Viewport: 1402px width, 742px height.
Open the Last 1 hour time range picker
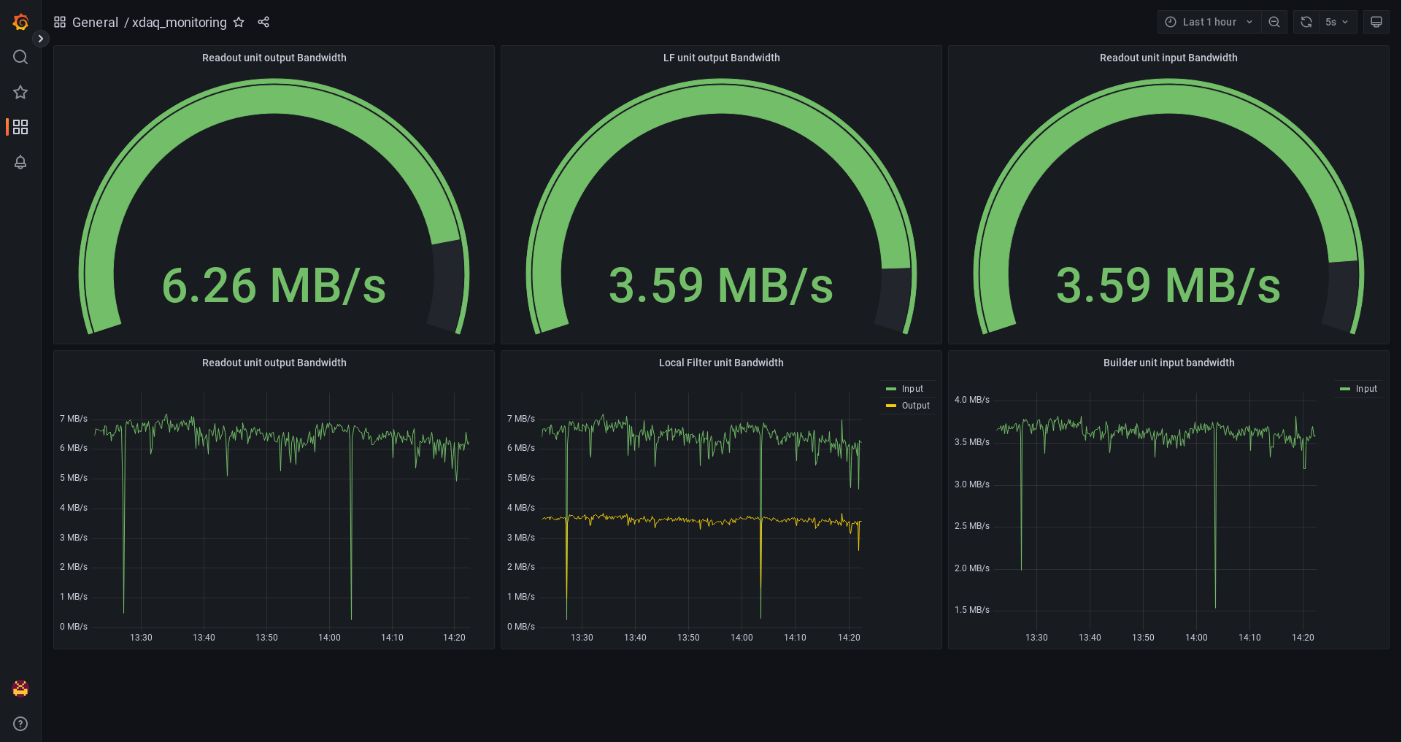pos(1208,22)
